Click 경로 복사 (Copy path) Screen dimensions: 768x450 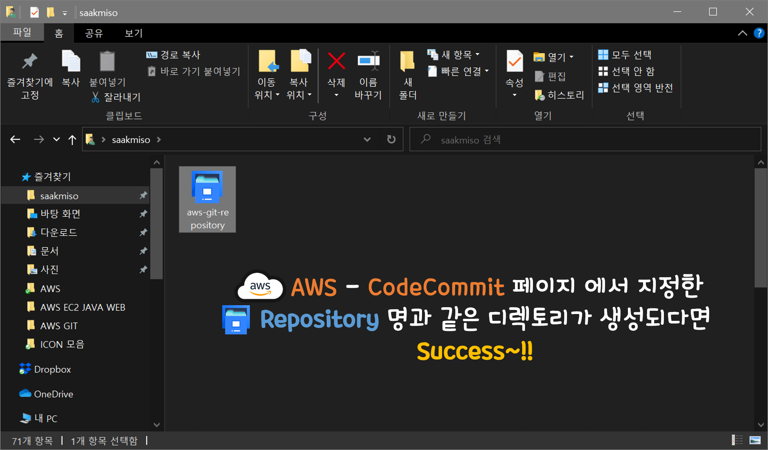[x=173, y=55]
